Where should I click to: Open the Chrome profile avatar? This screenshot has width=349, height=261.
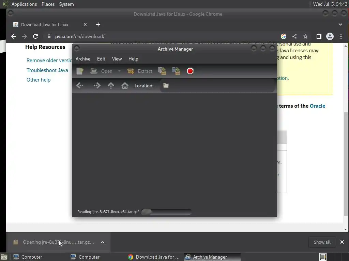tap(330, 36)
